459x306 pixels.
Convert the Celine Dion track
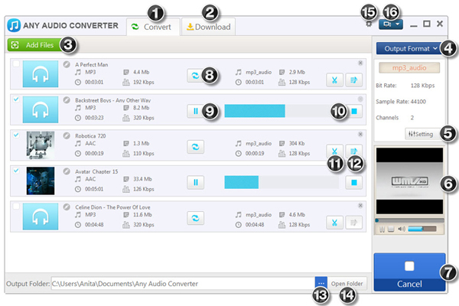pos(195,218)
